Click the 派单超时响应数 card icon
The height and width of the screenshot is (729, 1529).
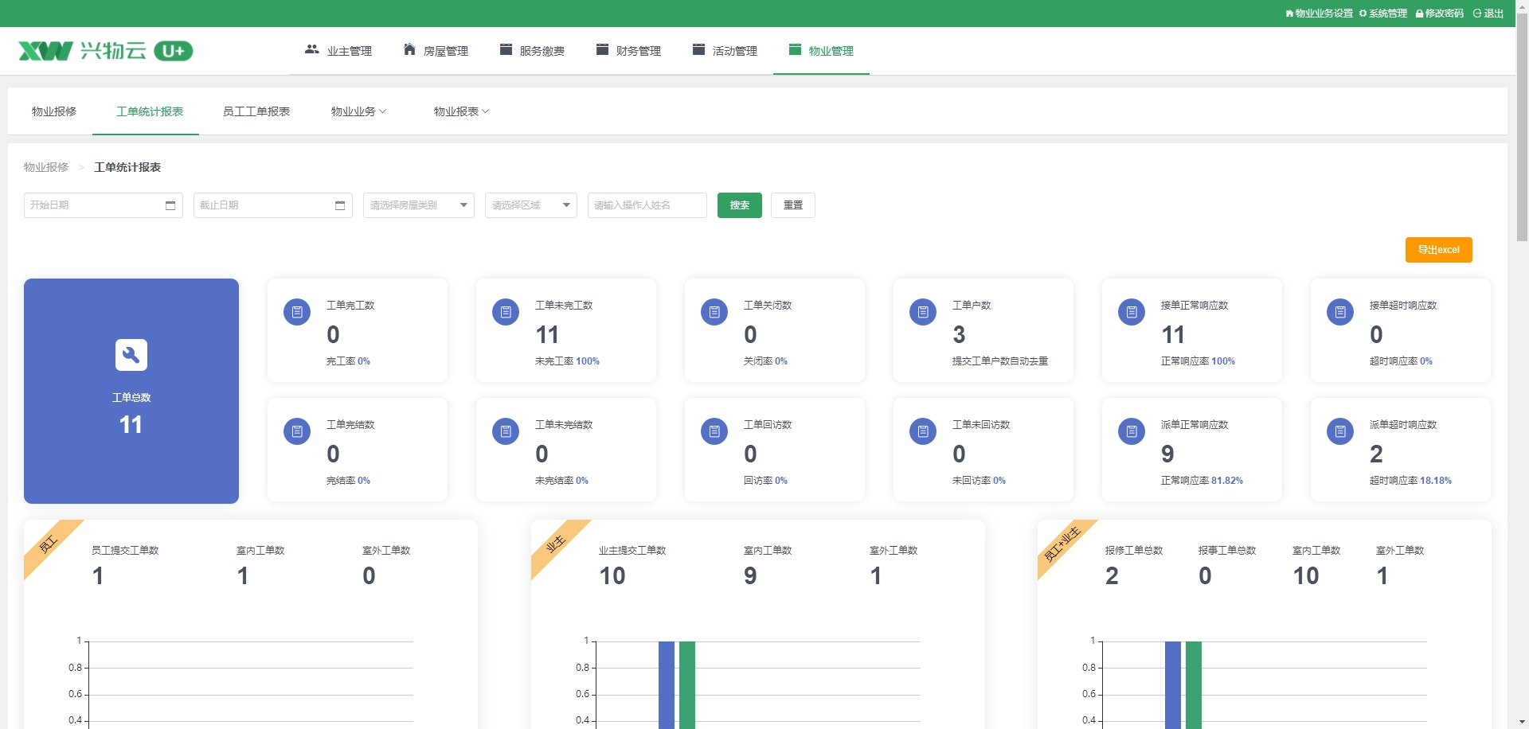click(x=1340, y=431)
